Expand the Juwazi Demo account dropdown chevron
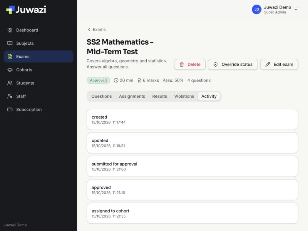The width and height of the screenshot is (308, 231). pyautogui.click(x=296, y=9)
